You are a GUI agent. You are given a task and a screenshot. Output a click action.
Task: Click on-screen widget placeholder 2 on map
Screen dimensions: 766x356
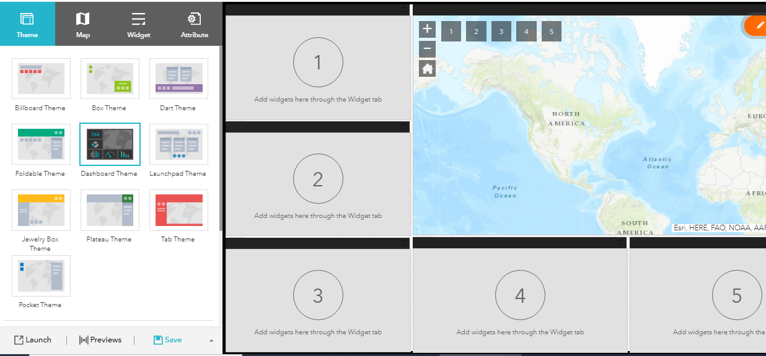(476, 32)
